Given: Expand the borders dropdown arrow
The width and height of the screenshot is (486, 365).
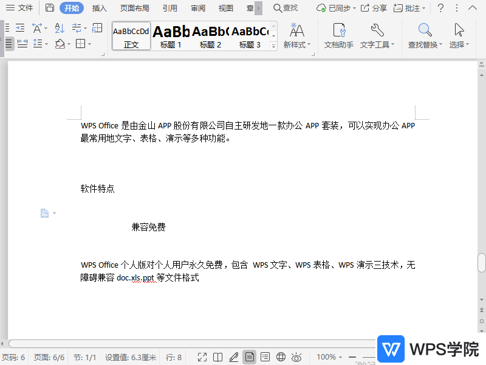Looking at the screenshot, I should (89, 44).
